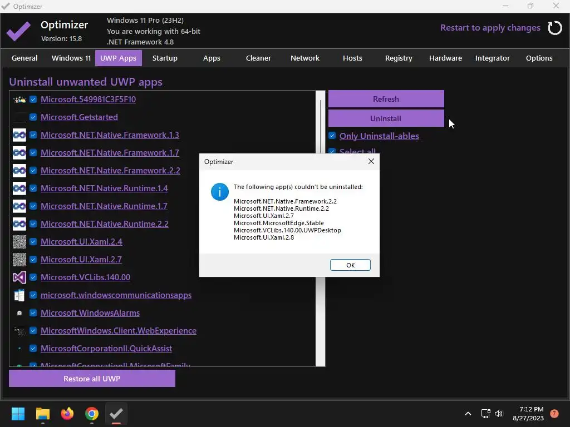Click Restore all UWP button
The width and height of the screenshot is (570, 427).
(92, 378)
